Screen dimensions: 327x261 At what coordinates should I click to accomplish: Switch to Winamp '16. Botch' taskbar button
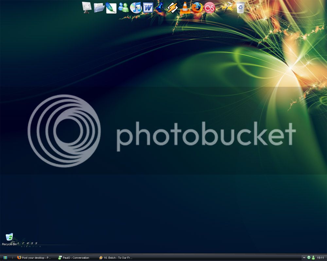click(x=115, y=258)
